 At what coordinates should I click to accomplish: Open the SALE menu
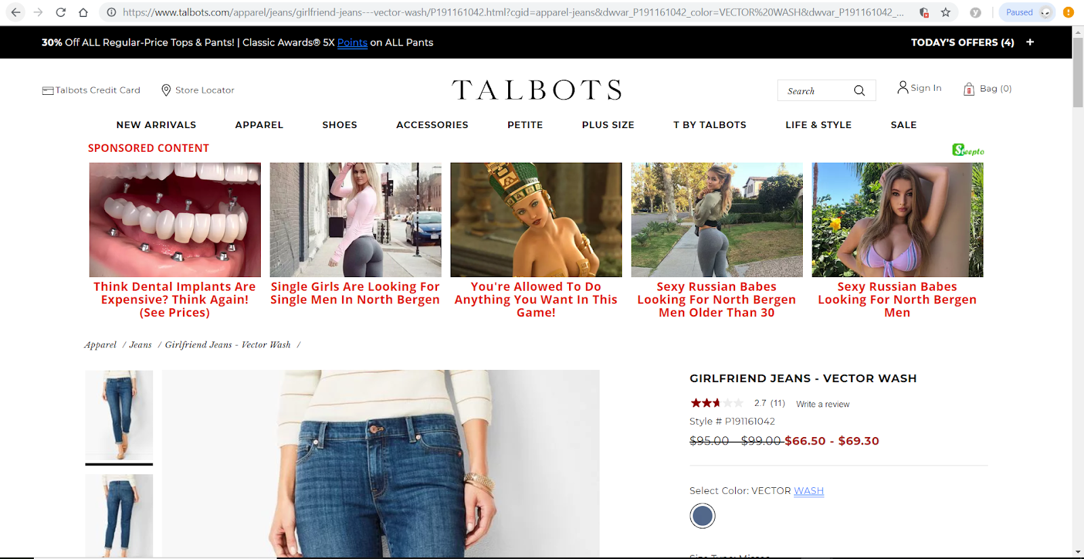904,125
